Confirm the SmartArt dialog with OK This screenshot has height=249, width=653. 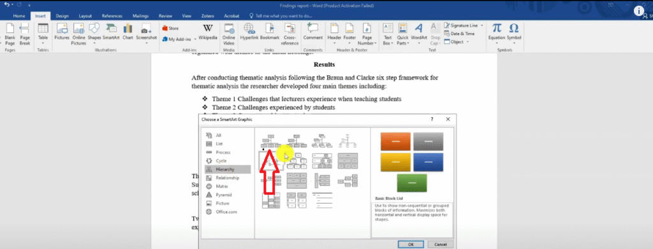(411, 245)
